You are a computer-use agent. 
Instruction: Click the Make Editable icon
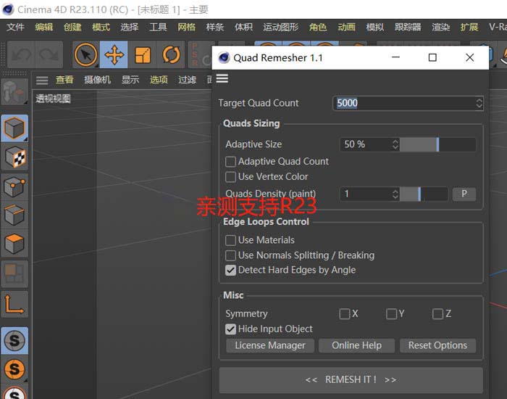14,91
